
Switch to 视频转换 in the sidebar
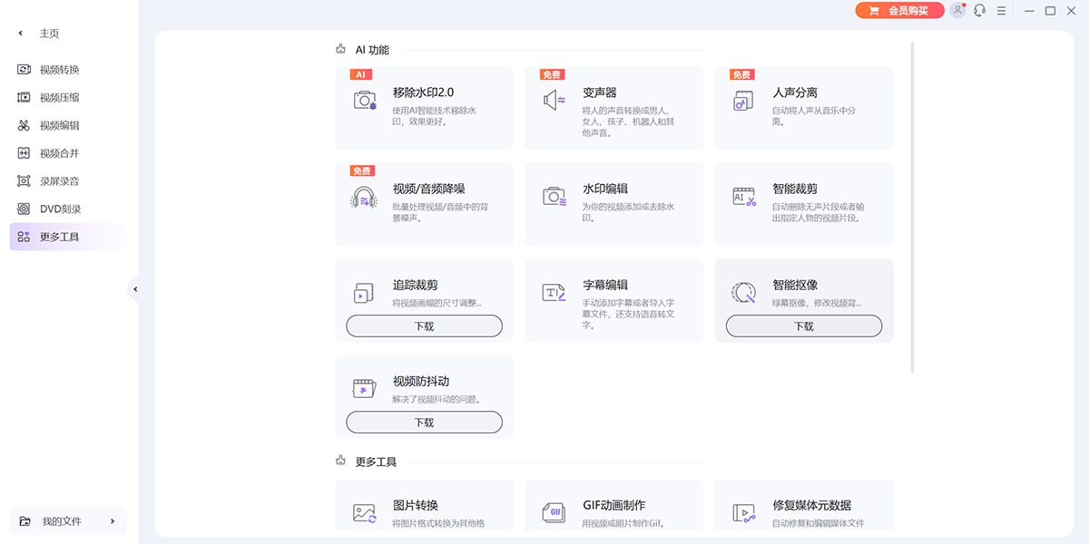60,70
